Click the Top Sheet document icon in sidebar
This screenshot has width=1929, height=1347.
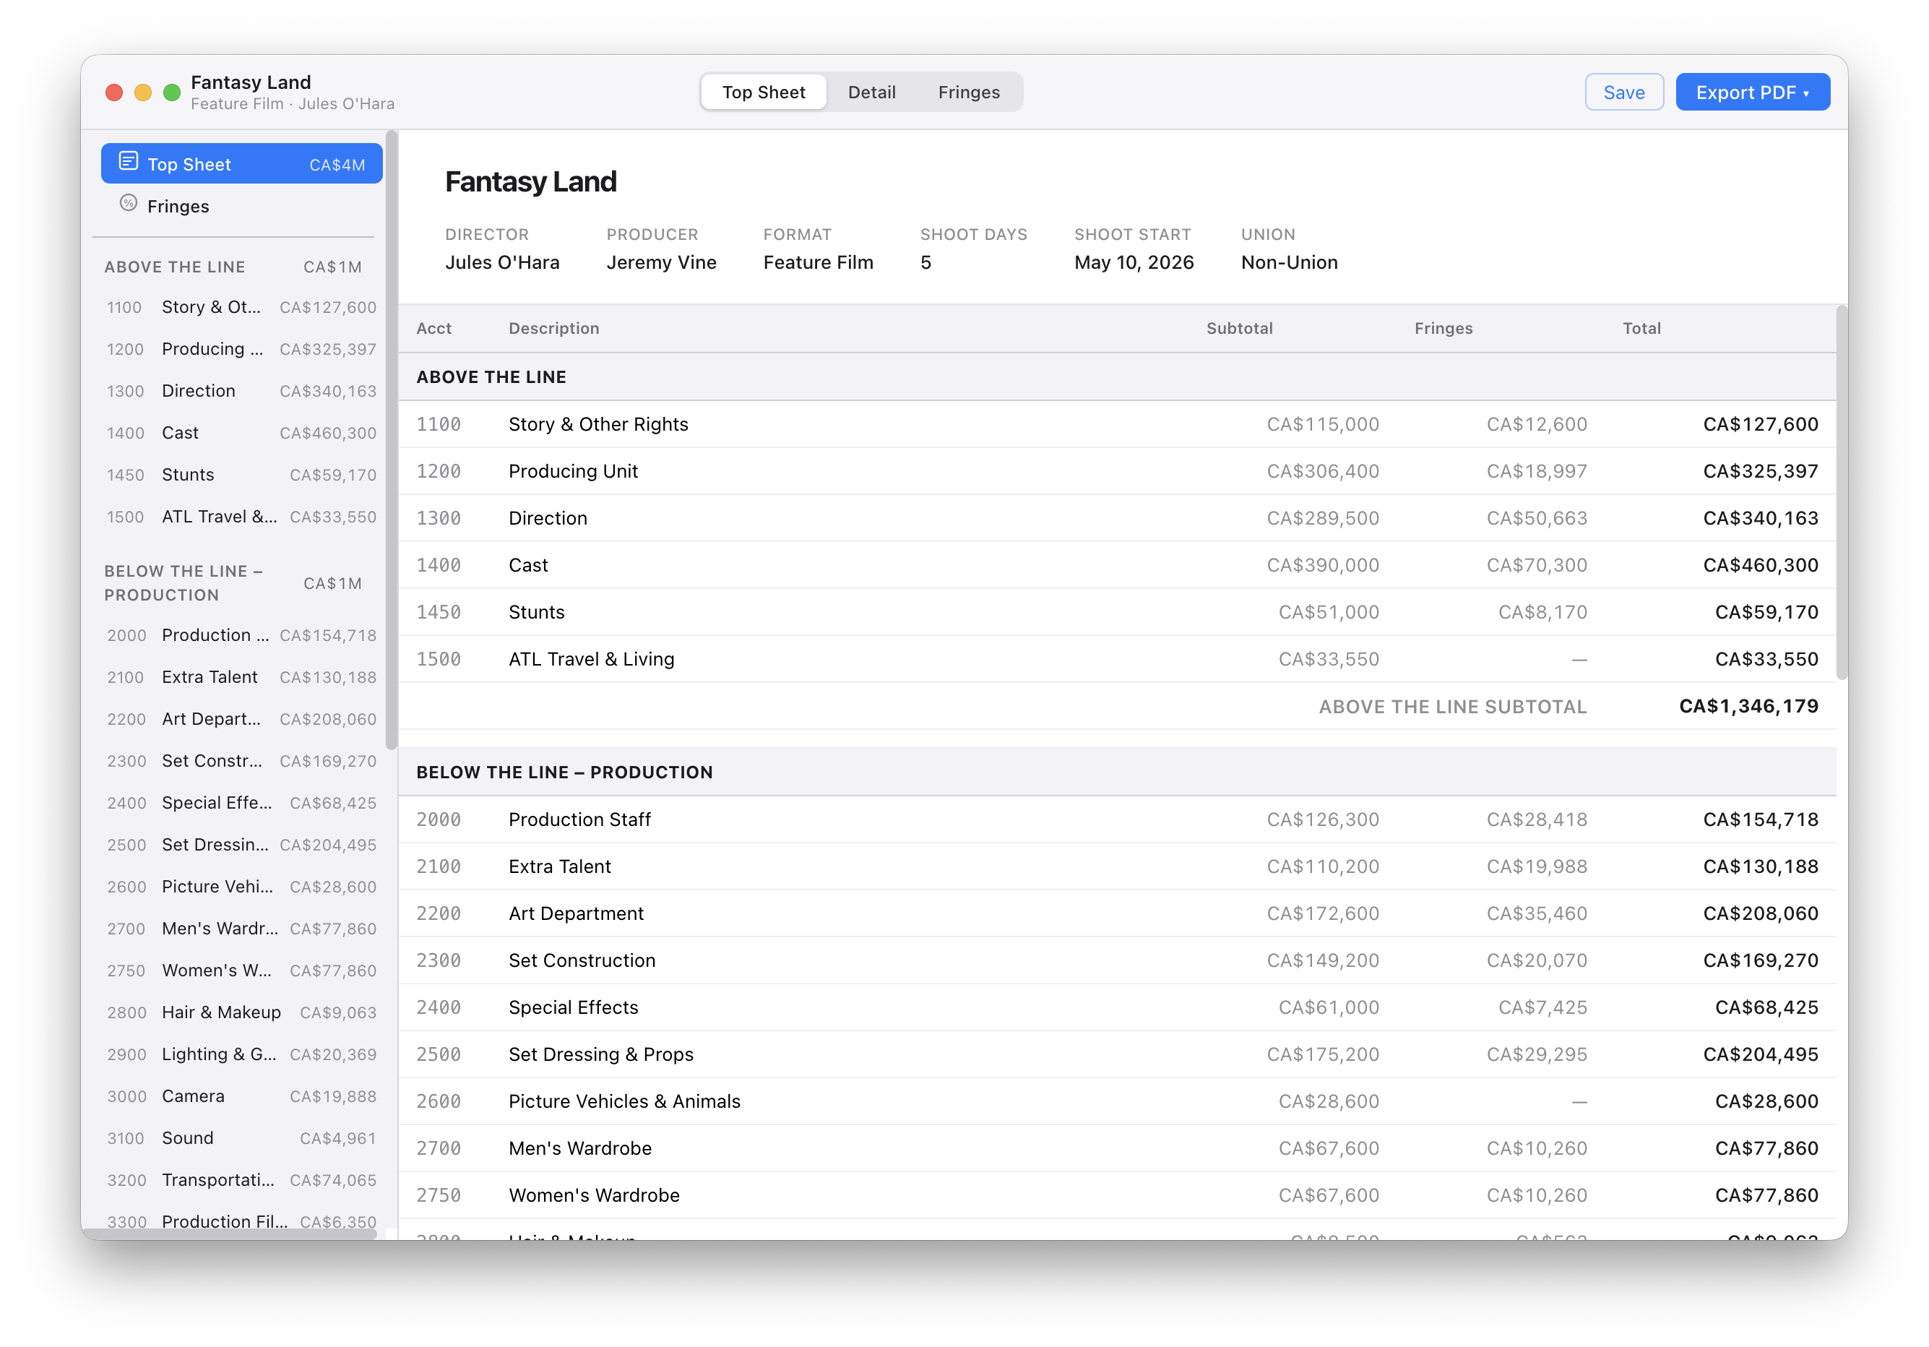click(129, 162)
